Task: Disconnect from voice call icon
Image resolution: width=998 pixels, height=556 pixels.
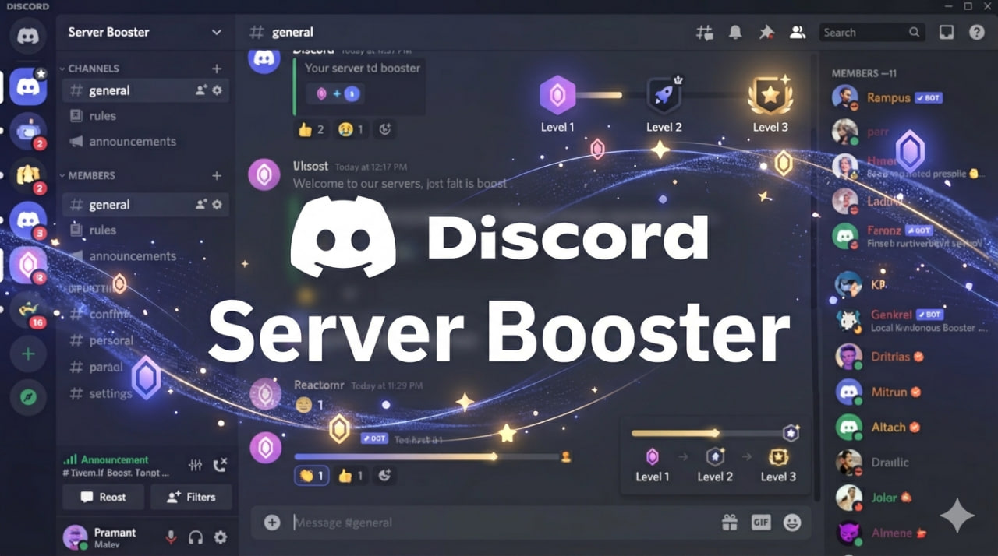Action: coord(220,465)
